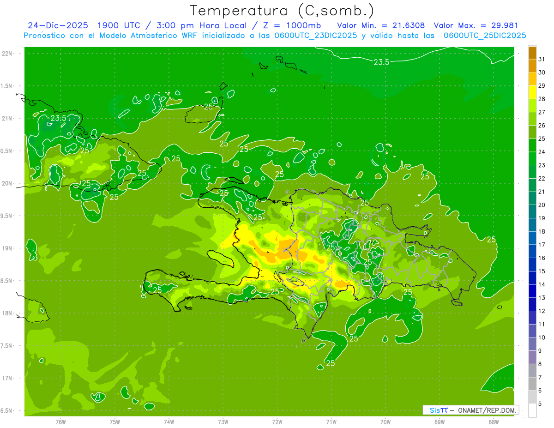Click the "0600UTC_25DIC2025" valid-until time text
This screenshot has height=428, width=554.
(485, 36)
